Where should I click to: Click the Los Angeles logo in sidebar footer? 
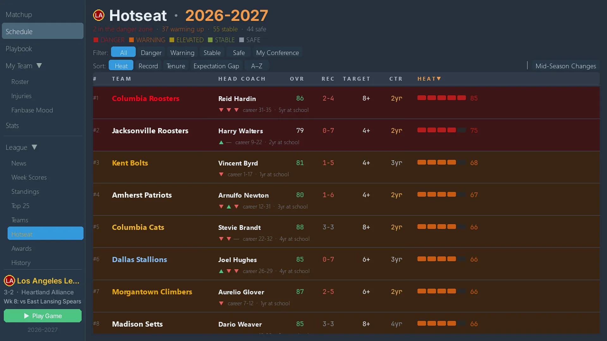coord(9,280)
